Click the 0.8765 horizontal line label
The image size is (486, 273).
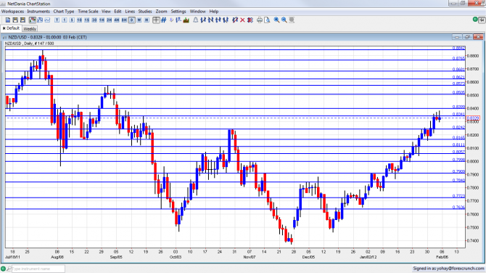(x=458, y=58)
